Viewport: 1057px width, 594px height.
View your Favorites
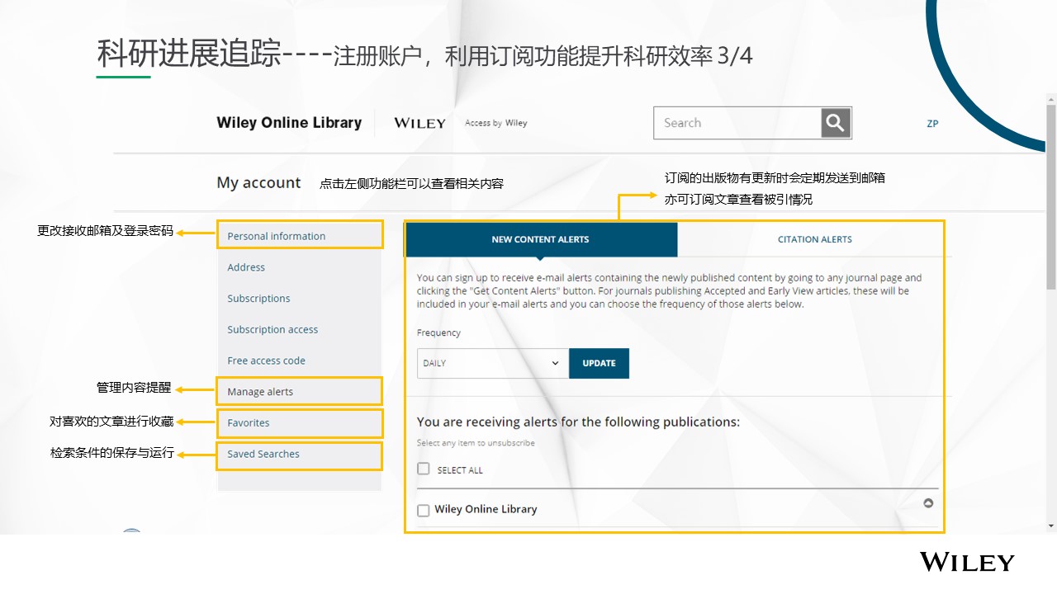pos(248,422)
